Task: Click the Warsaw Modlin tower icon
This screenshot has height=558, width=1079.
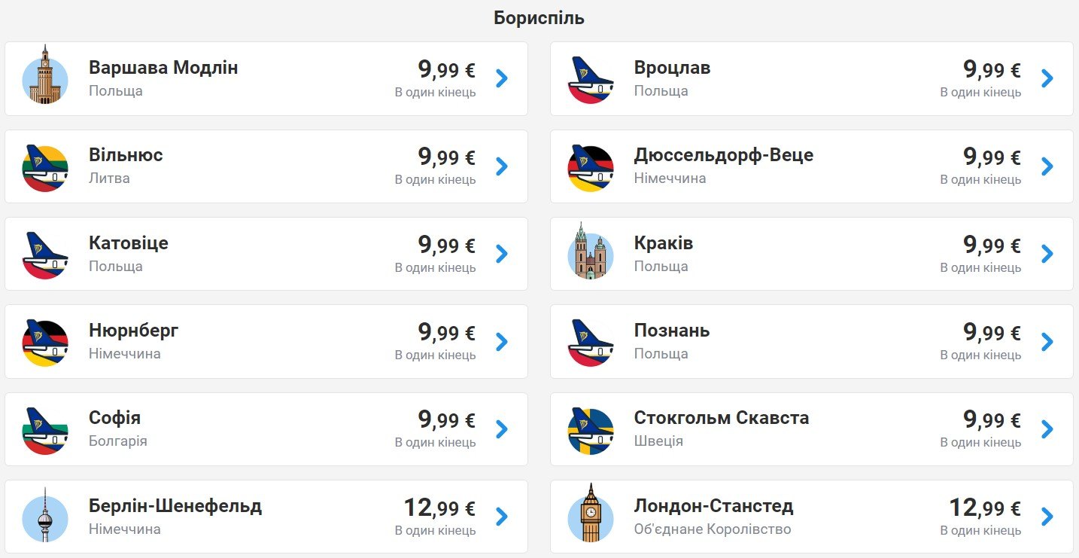Action: [x=45, y=75]
